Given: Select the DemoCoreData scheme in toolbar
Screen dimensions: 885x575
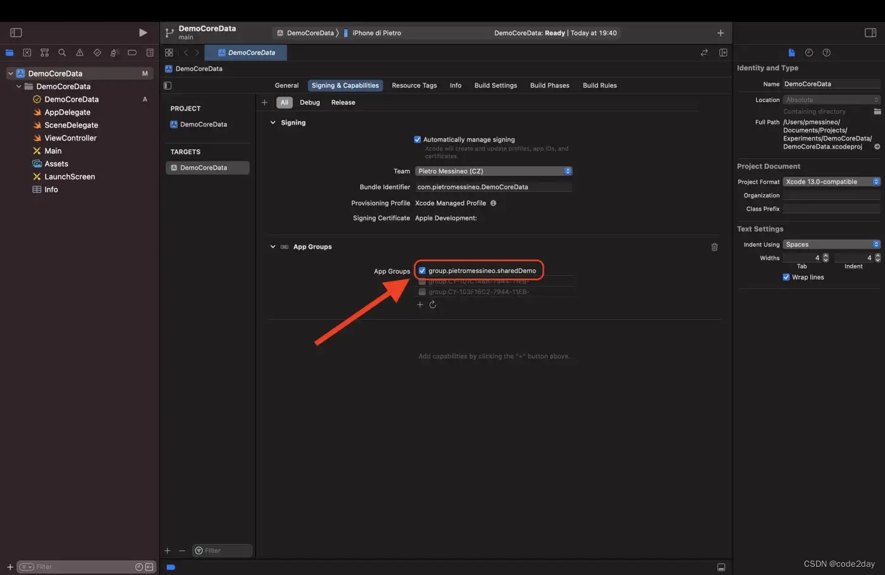Looking at the screenshot, I should click(x=305, y=33).
